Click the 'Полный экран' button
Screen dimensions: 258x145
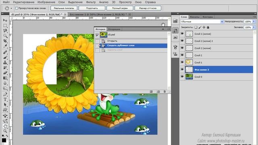[120, 8]
